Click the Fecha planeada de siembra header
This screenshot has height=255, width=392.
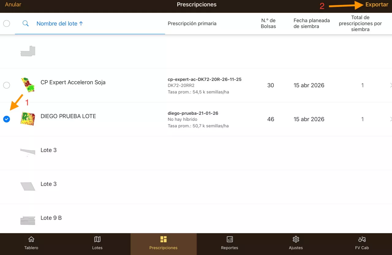[x=311, y=24]
